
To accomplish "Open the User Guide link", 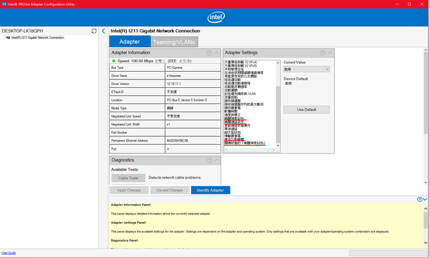I will click(9, 253).
